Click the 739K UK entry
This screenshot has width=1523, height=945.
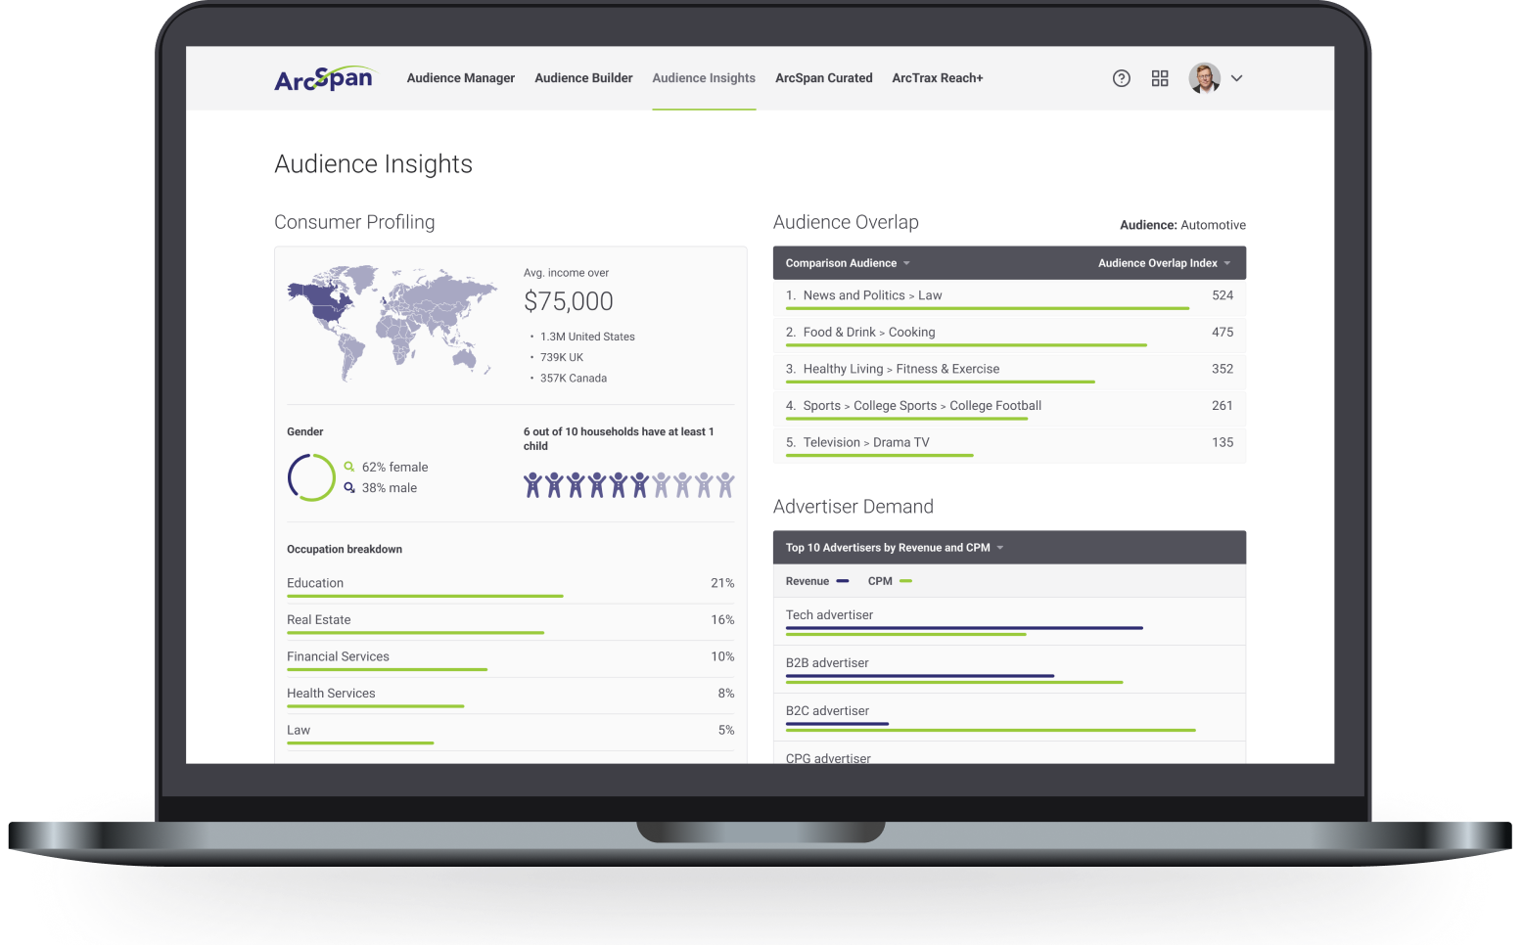tap(562, 357)
